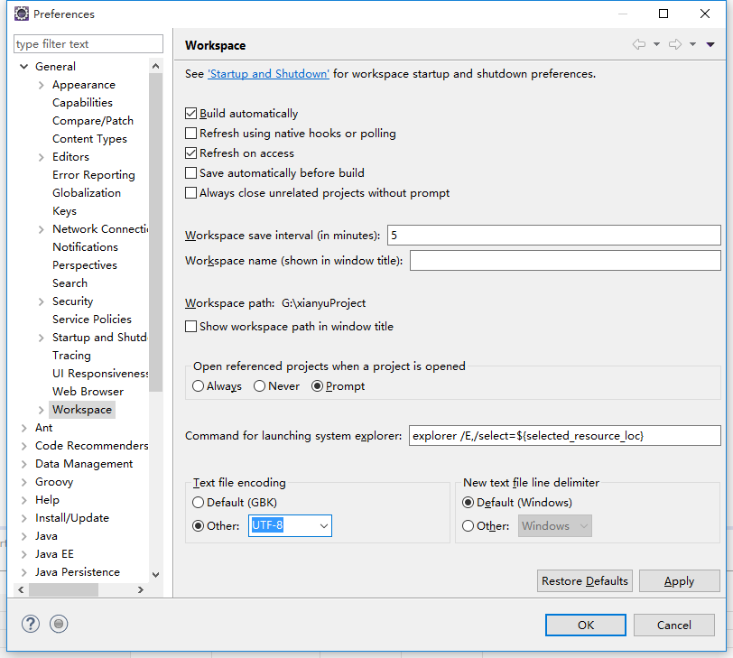Click the forward navigation arrow icon
The height and width of the screenshot is (658, 733).
coord(675,44)
